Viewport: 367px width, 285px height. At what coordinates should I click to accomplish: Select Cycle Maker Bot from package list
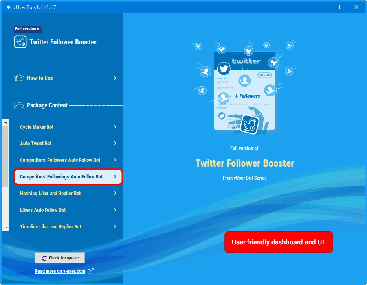[x=68, y=127]
